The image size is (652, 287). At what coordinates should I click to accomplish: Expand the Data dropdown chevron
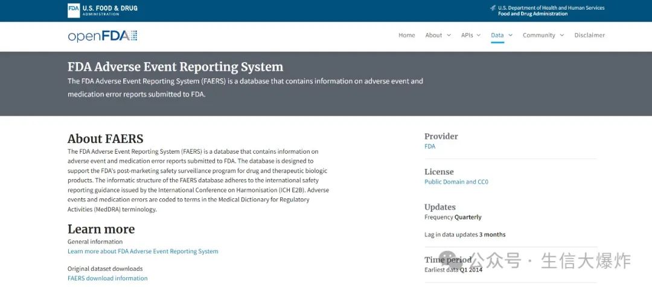(x=510, y=36)
